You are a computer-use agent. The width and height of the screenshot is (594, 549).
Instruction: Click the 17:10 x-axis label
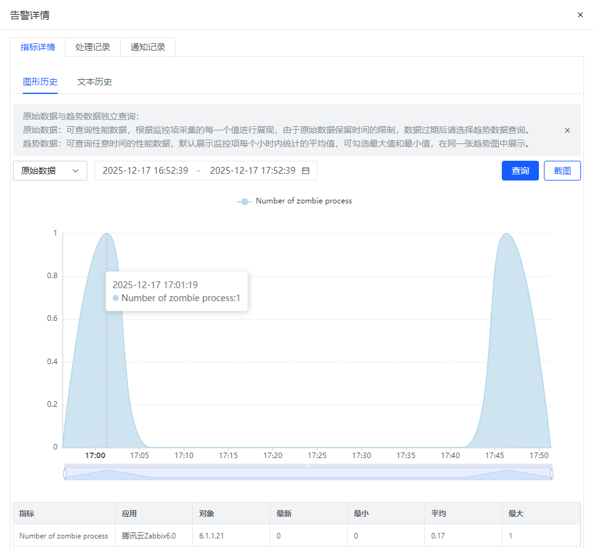(x=184, y=456)
